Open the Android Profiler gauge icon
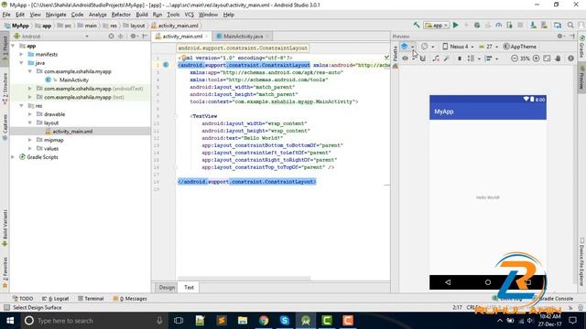Viewport: 586px width, 329px height. (498, 25)
